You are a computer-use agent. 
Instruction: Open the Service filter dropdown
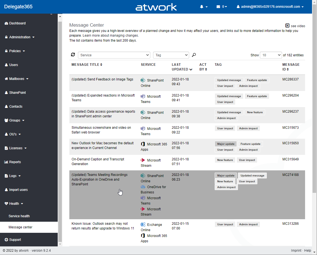point(114,55)
